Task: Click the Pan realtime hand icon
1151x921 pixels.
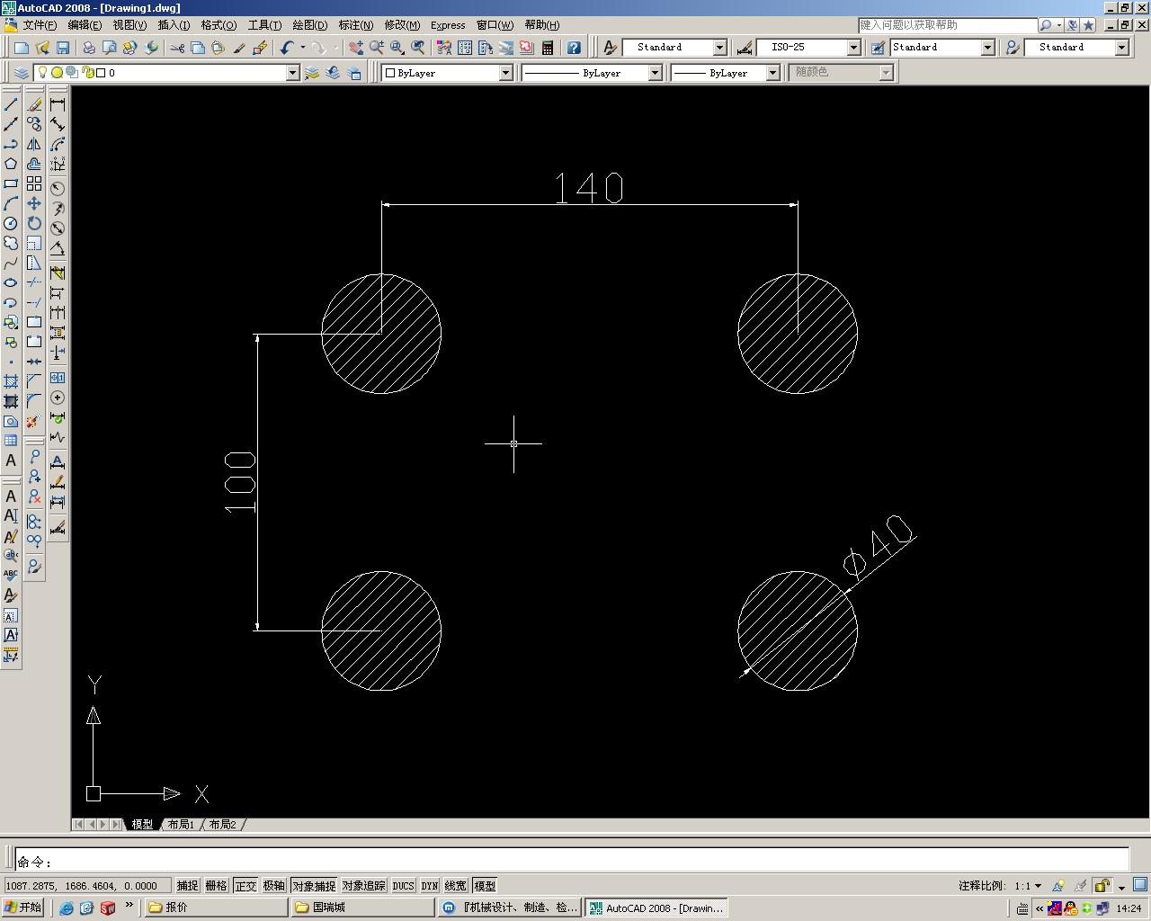Action: (x=356, y=48)
